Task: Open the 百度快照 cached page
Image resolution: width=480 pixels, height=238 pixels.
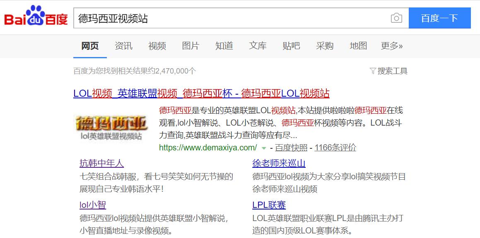Action: point(291,148)
